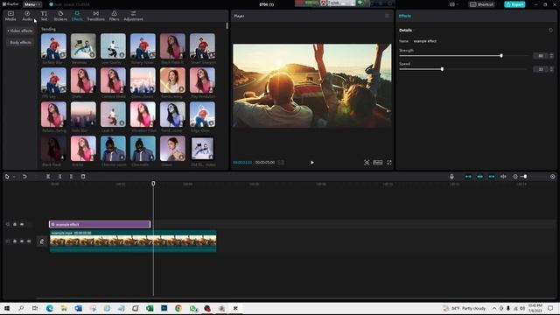Click the Strength value field
The image size is (560, 315).
click(x=541, y=56)
